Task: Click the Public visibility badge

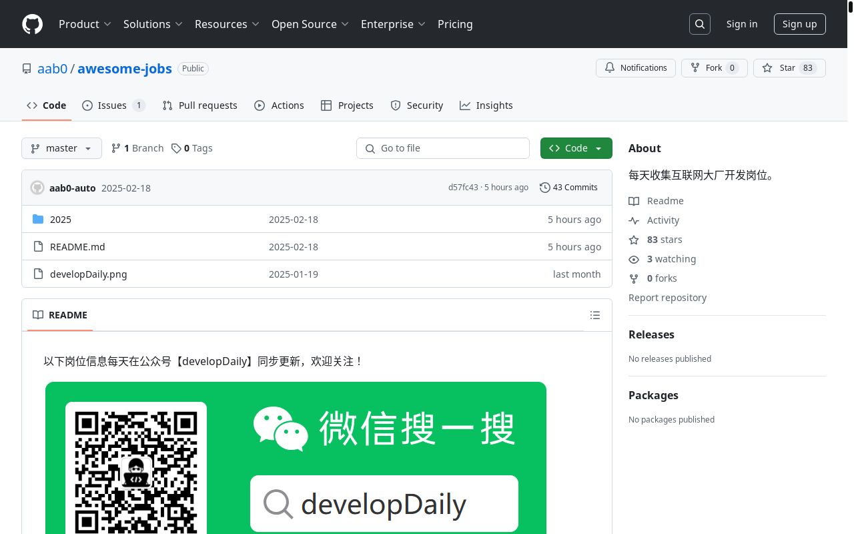Action: [x=193, y=68]
